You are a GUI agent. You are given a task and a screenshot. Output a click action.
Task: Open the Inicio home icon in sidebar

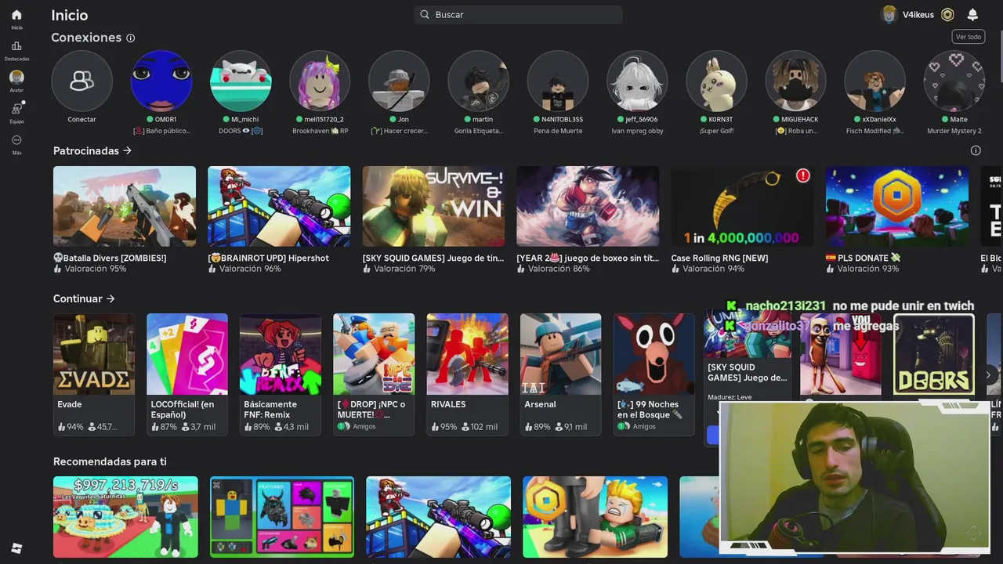[x=16, y=15]
